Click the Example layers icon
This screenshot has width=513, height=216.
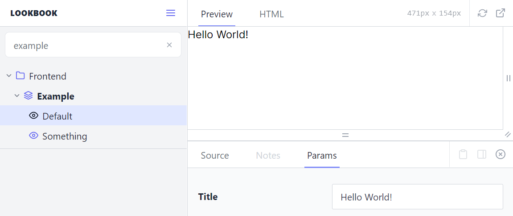[29, 96]
